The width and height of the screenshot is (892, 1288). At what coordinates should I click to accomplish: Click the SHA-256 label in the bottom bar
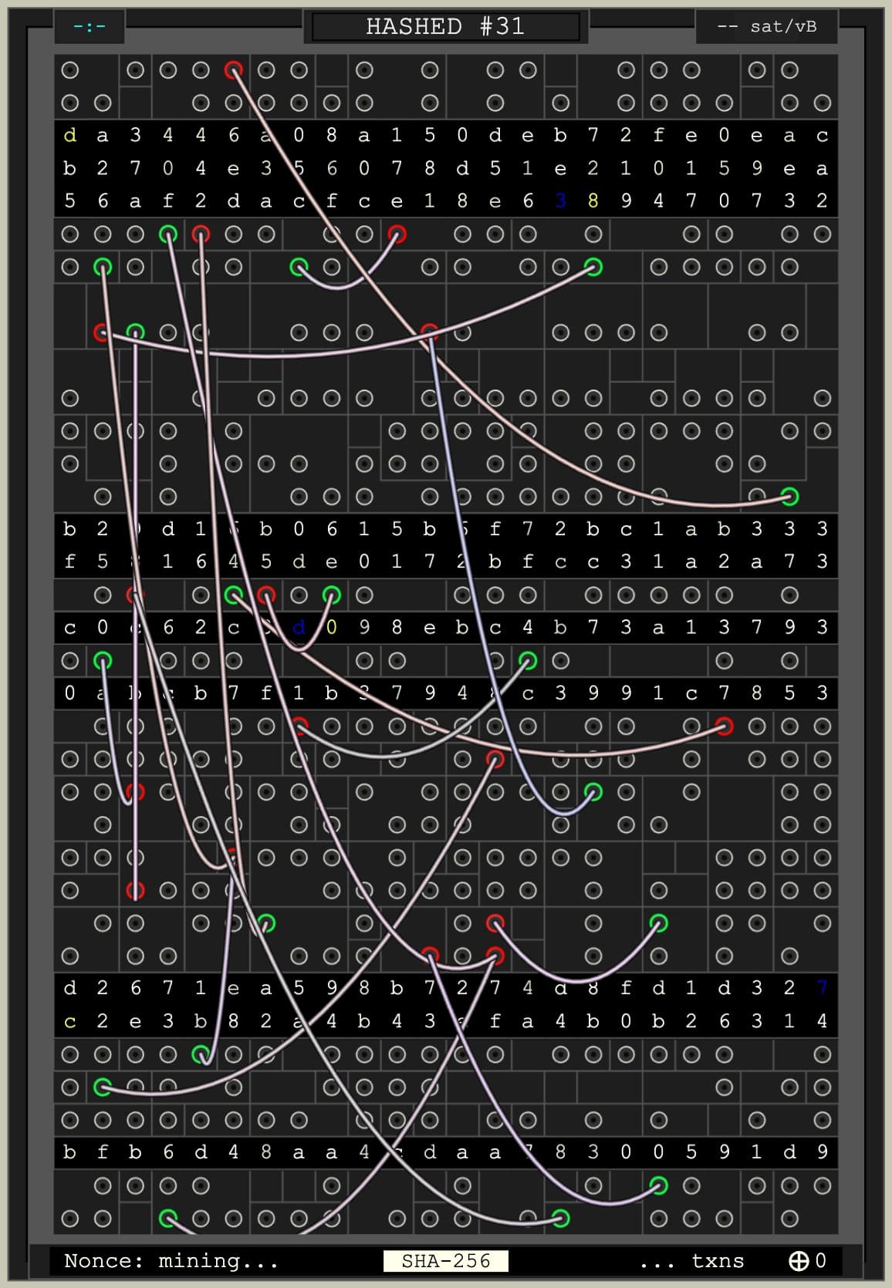pyautogui.click(x=446, y=1261)
